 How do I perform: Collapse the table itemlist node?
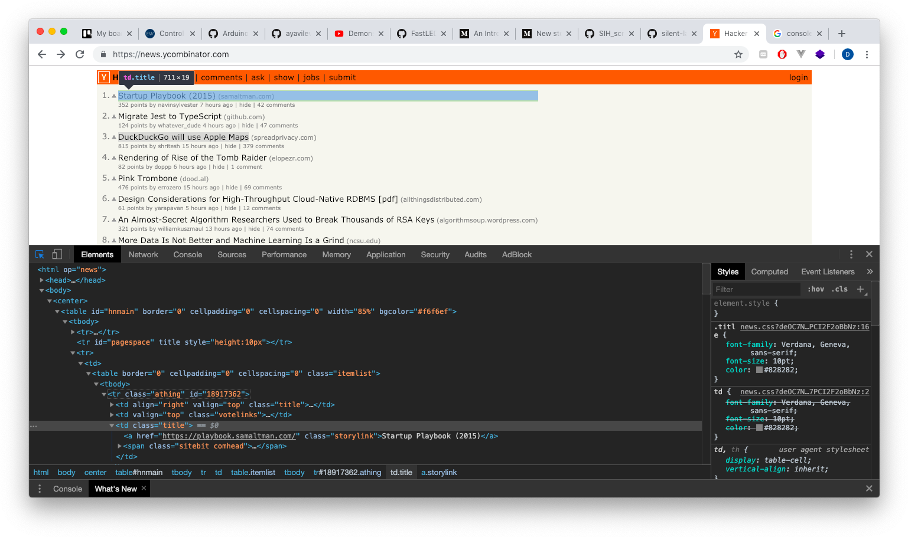tap(89, 374)
